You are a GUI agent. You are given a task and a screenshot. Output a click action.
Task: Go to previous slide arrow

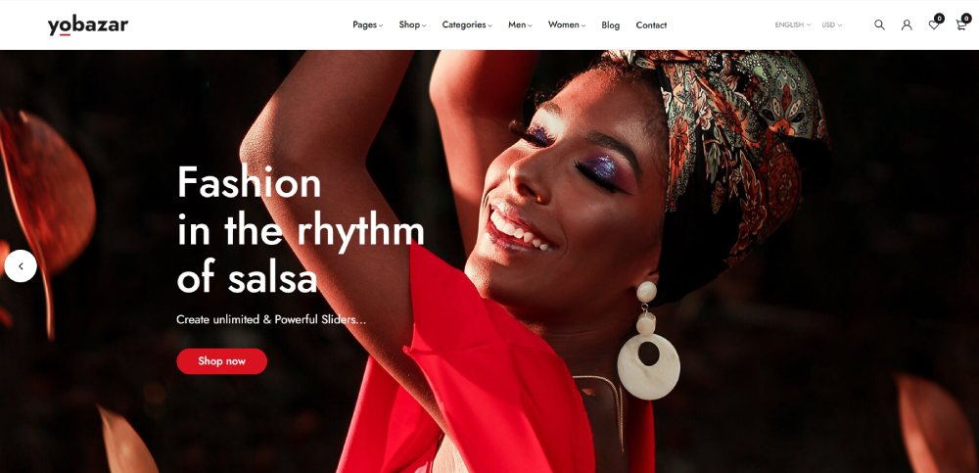[21, 266]
